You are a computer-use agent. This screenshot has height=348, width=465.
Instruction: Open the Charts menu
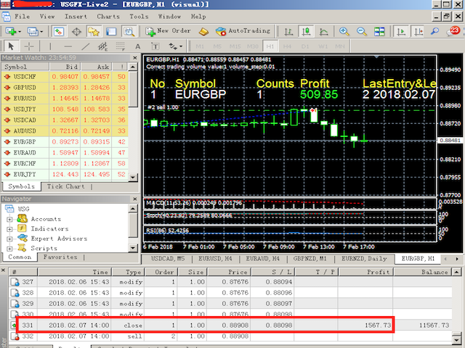coord(108,17)
